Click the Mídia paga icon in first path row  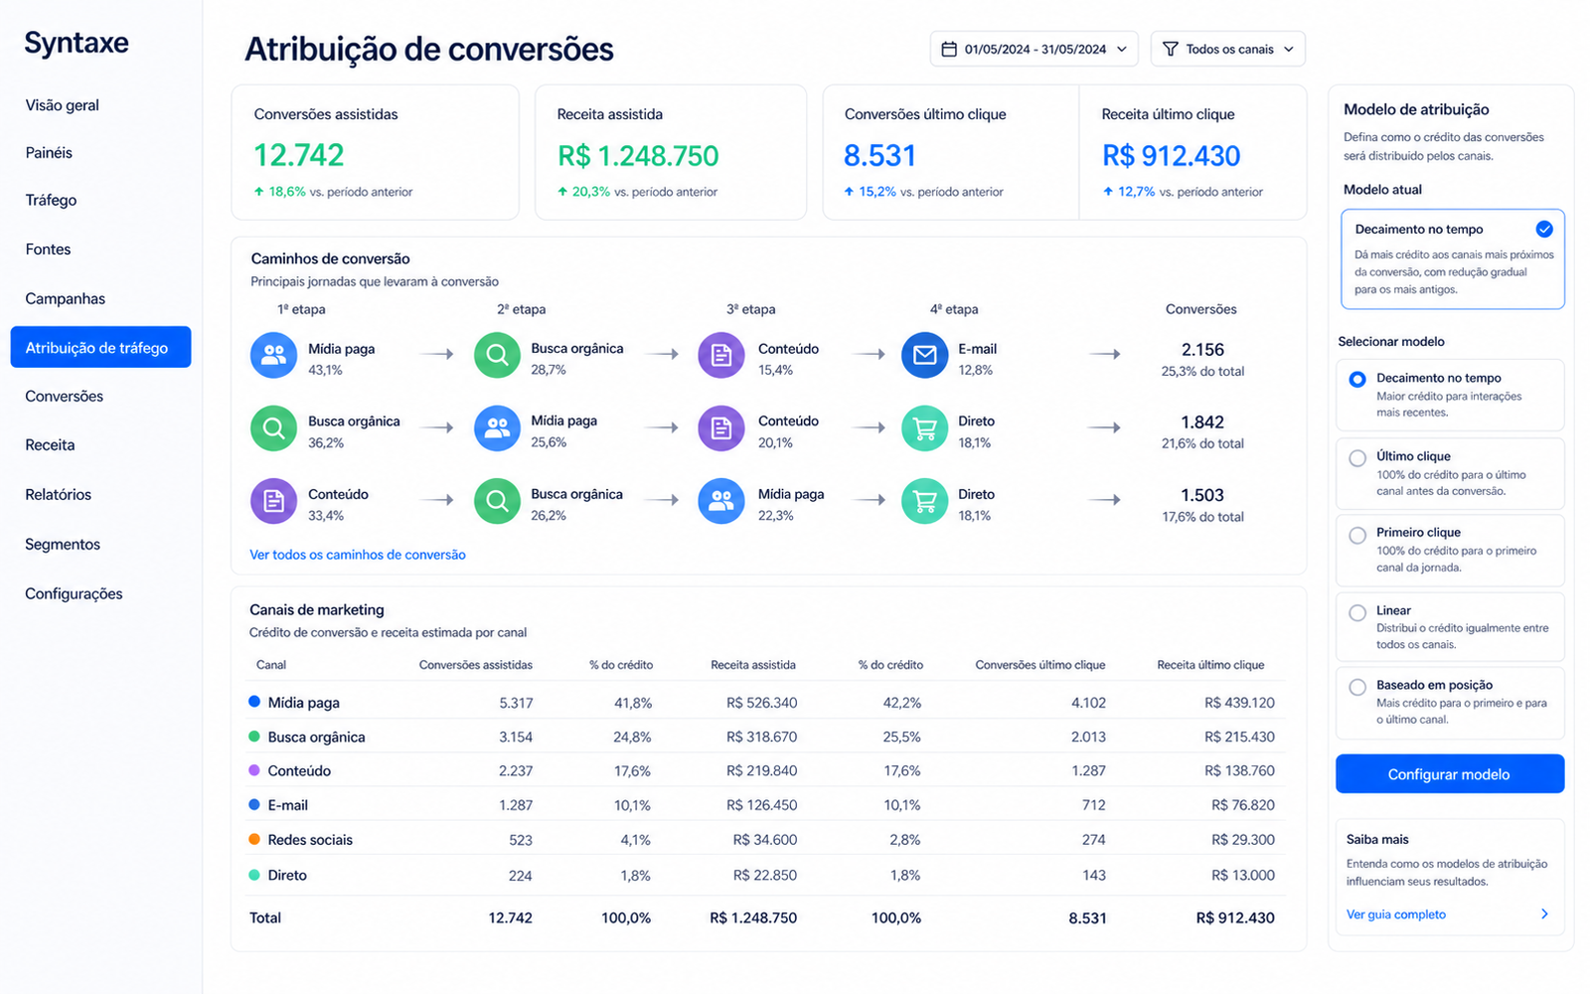273,355
